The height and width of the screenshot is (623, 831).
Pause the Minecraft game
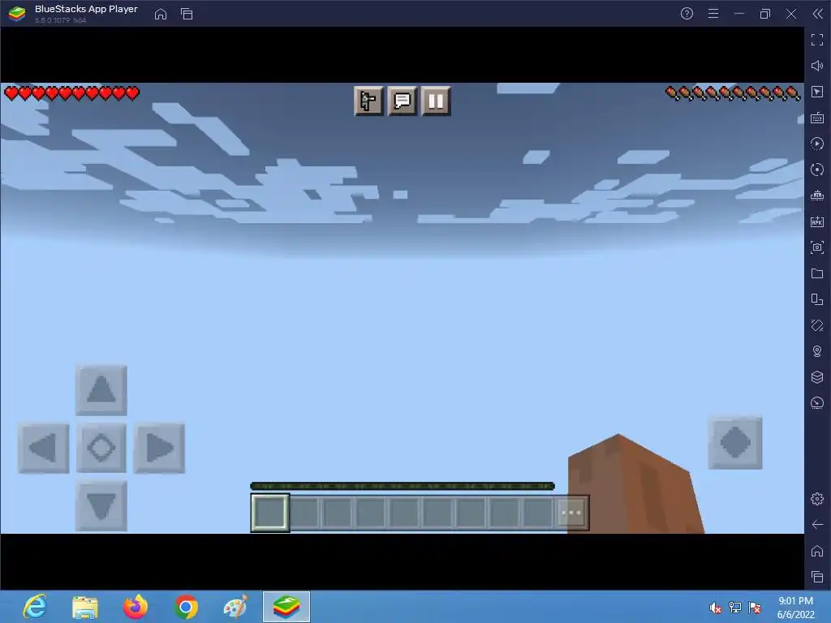point(436,101)
